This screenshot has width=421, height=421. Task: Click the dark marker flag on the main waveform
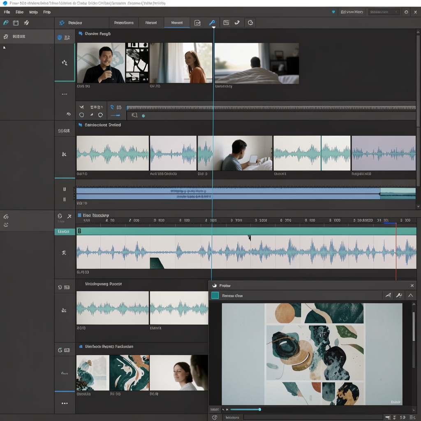[250, 238]
